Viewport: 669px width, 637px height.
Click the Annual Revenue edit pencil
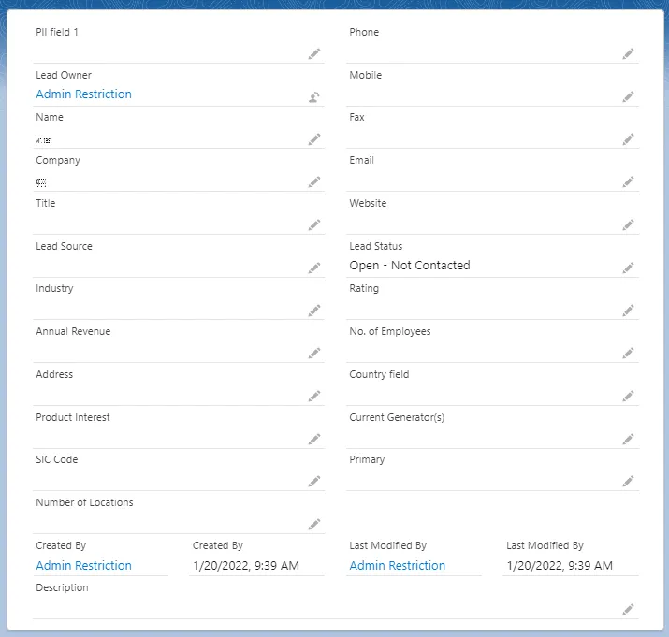(x=314, y=354)
